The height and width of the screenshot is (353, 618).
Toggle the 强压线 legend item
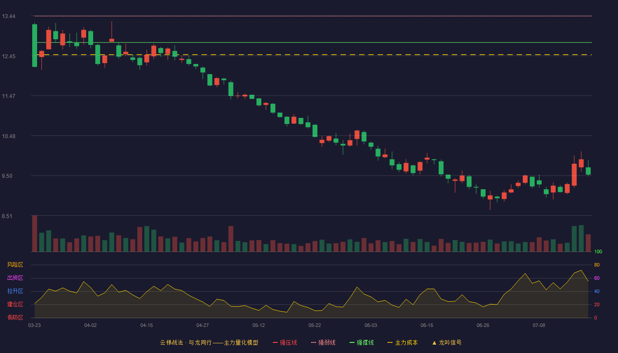[x=285, y=342]
